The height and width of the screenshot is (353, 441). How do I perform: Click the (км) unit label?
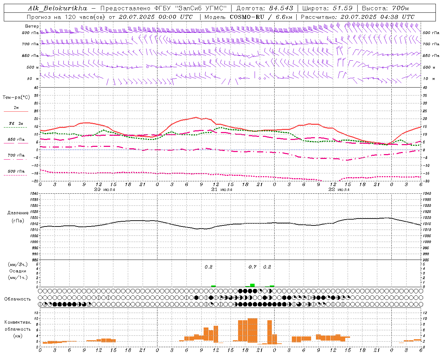(x=18, y=336)
